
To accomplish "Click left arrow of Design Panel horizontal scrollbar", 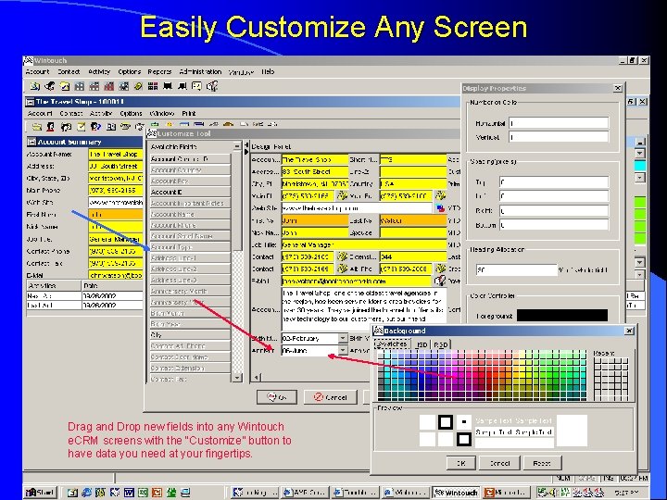I will click(x=256, y=377).
